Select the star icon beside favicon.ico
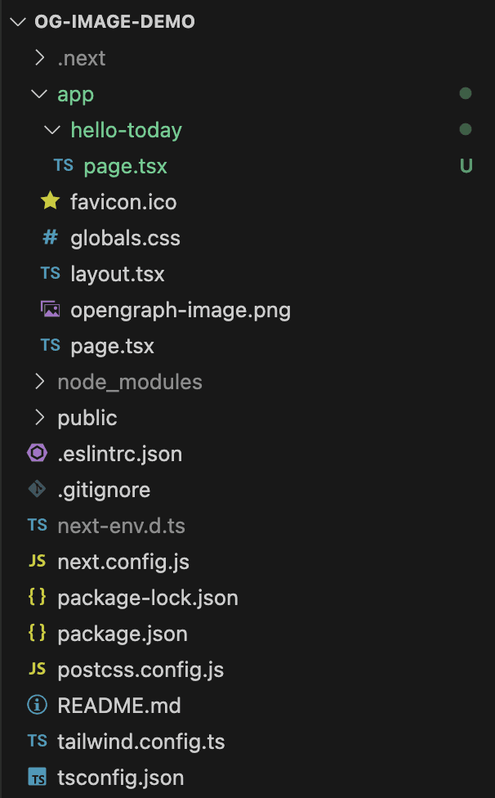The width and height of the screenshot is (495, 798). pos(50,201)
